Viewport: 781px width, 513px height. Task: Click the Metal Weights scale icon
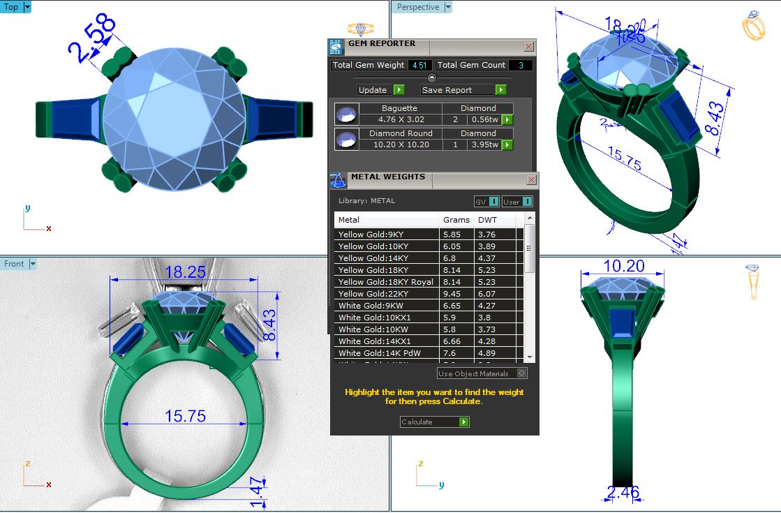[x=338, y=179]
